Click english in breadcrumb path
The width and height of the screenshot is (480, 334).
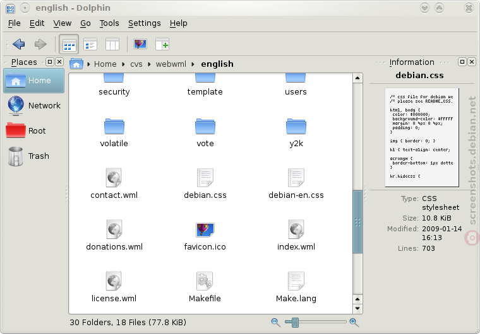[217, 64]
